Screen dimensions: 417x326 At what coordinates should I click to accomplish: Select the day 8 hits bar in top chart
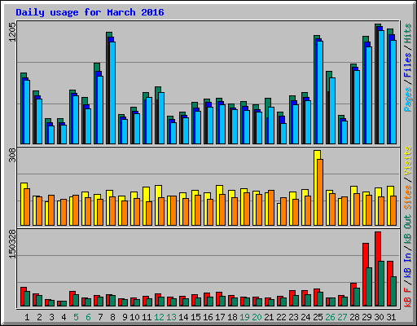(108, 88)
